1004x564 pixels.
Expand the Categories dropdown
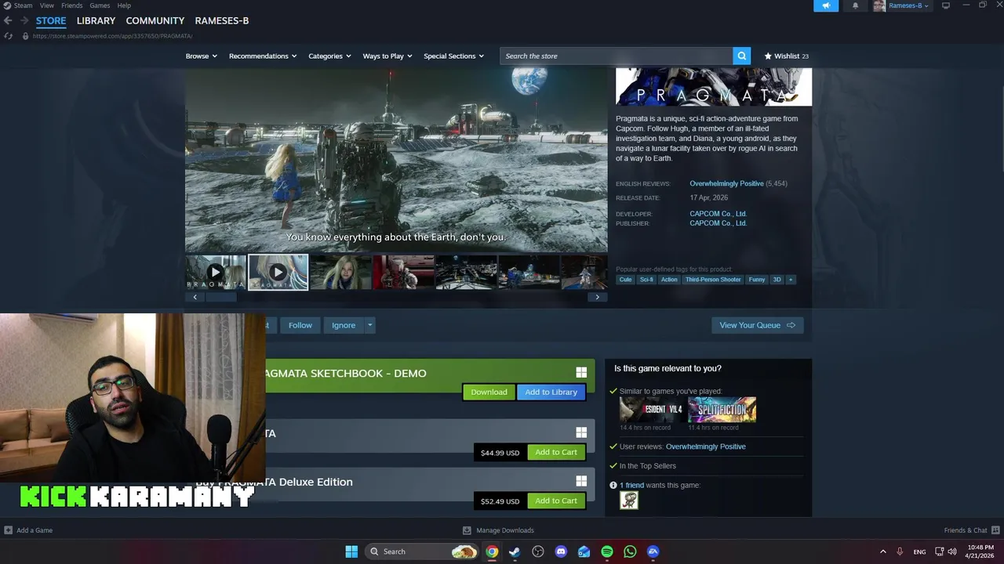point(329,56)
